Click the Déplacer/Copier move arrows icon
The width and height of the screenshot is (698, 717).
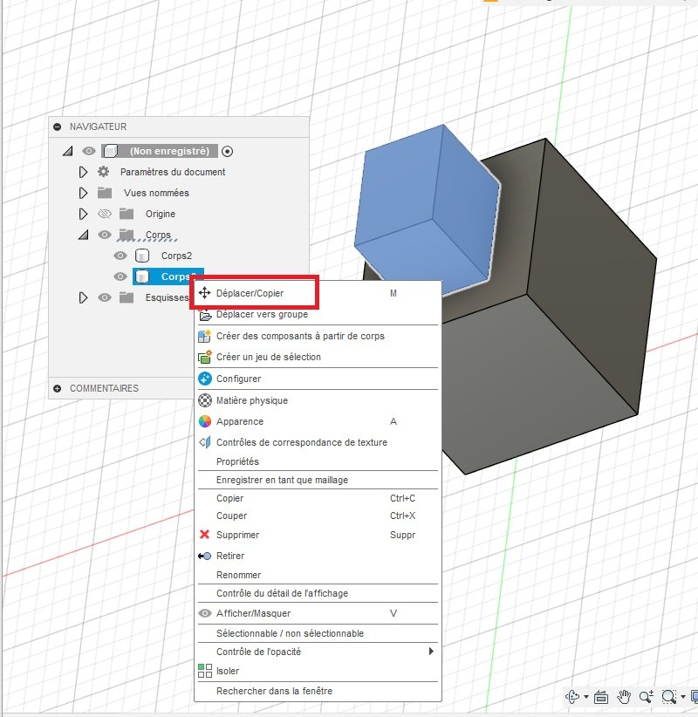[204, 293]
